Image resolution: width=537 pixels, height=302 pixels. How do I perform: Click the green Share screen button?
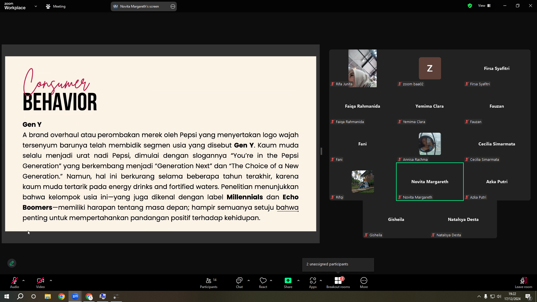click(288, 282)
